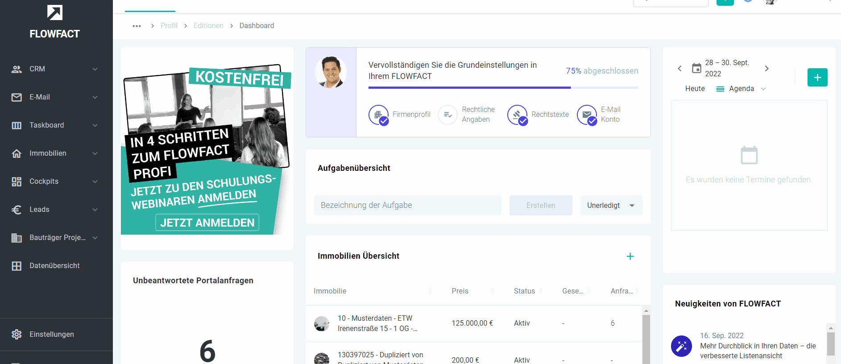This screenshot has height=364, width=841.
Task: Click the Rechtstexte gavel step icon
Action: (x=518, y=115)
